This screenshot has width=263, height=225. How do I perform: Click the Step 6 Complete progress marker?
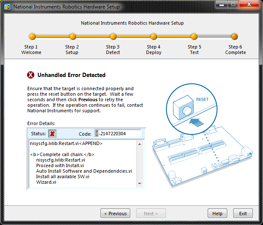point(234,37)
